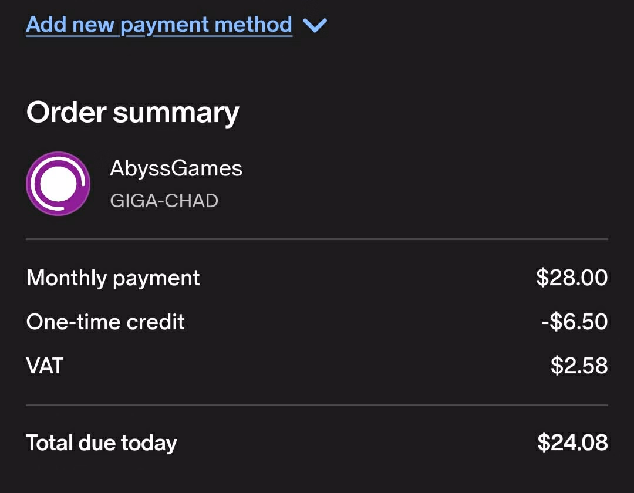Expand the chevron beside Add new payment method

[315, 25]
